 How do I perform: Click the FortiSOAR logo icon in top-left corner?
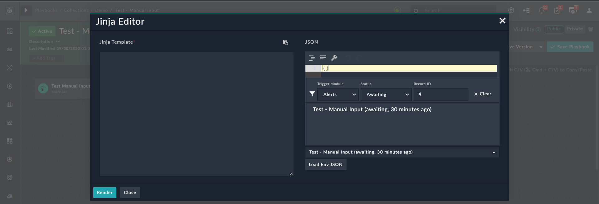(x=10, y=11)
